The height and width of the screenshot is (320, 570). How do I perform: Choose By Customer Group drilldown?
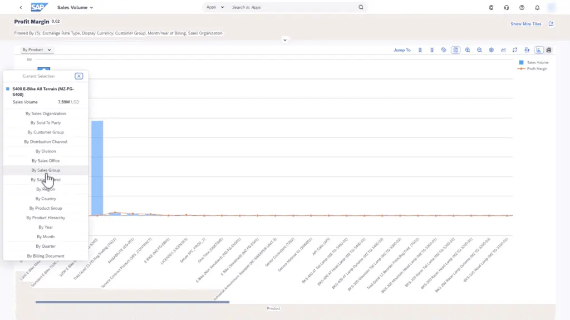(46, 132)
